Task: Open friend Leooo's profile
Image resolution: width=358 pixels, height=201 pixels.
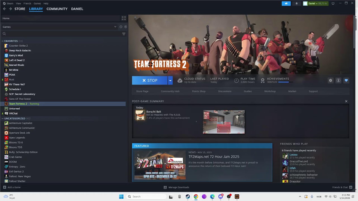Action: [x=293, y=155]
